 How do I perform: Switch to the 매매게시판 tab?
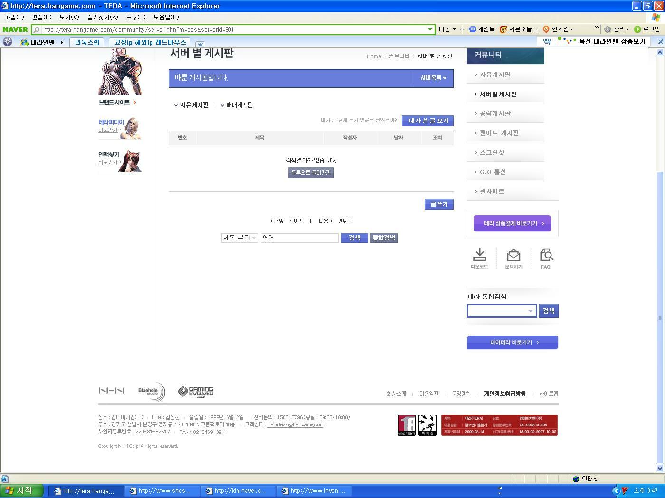point(239,105)
